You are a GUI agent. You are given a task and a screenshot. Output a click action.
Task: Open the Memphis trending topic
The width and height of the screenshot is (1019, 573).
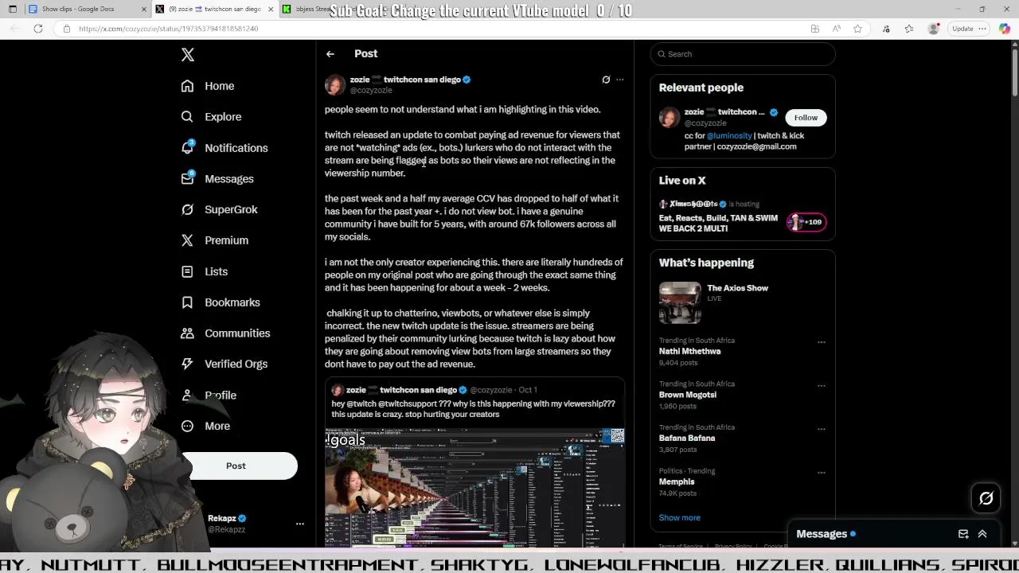[677, 481]
